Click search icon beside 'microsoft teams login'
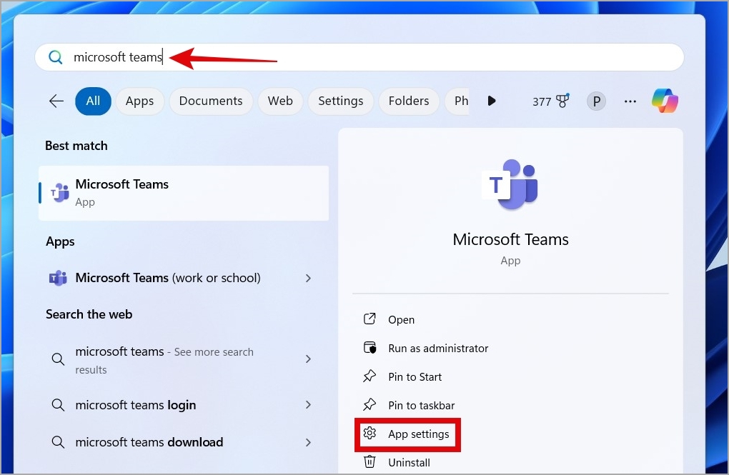The image size is (729, 475). click(x=58, y=405)
